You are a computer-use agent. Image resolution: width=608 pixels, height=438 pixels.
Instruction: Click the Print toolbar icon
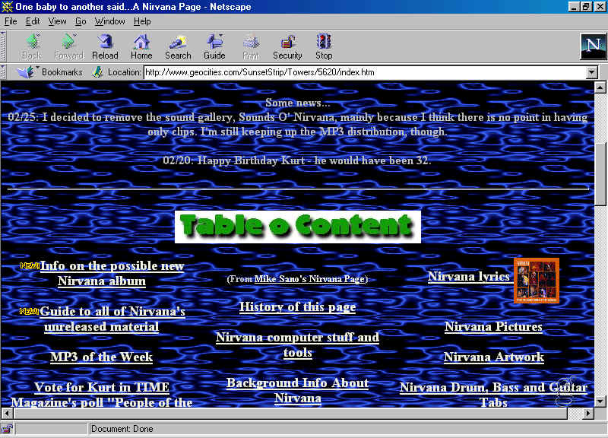tap(251, 46)
